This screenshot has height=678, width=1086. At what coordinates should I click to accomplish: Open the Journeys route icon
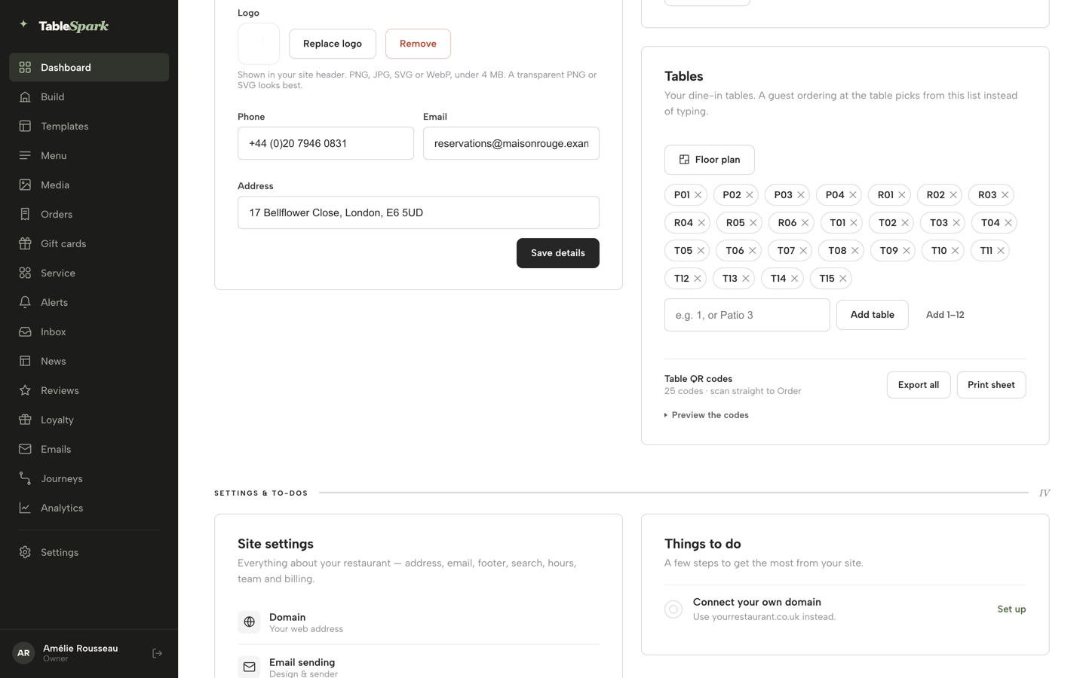click(25, 478)
